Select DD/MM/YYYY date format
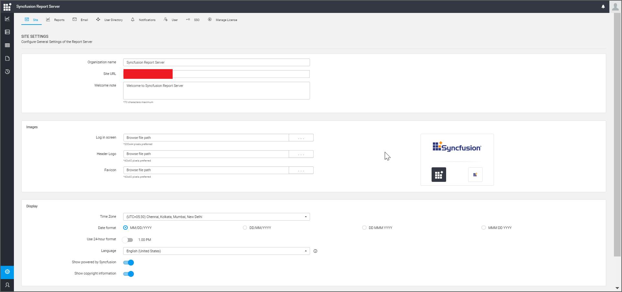The height and width of the screenshot is (292, 622). pyautogui.click(x=245, y=228)
